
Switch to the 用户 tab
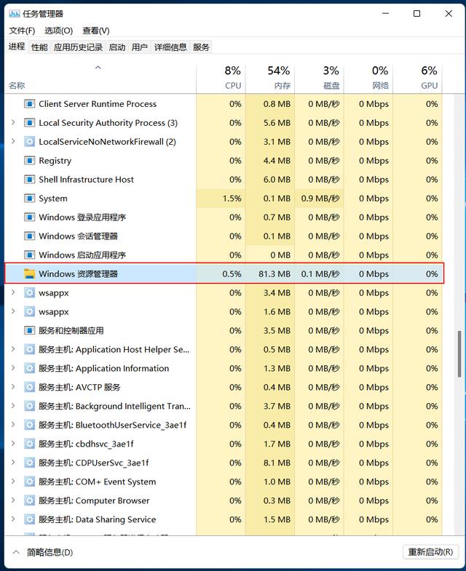click(x=140, y=47)
